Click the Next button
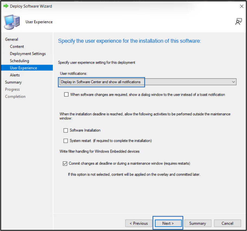 [168, 223]
